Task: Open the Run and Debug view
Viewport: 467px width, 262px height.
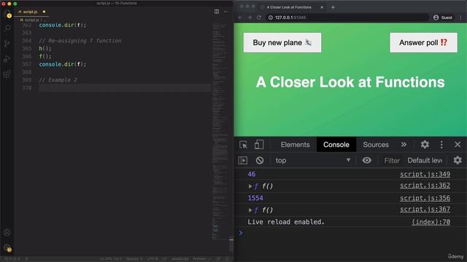Action: pyautogui.click(x=7, y=59)
